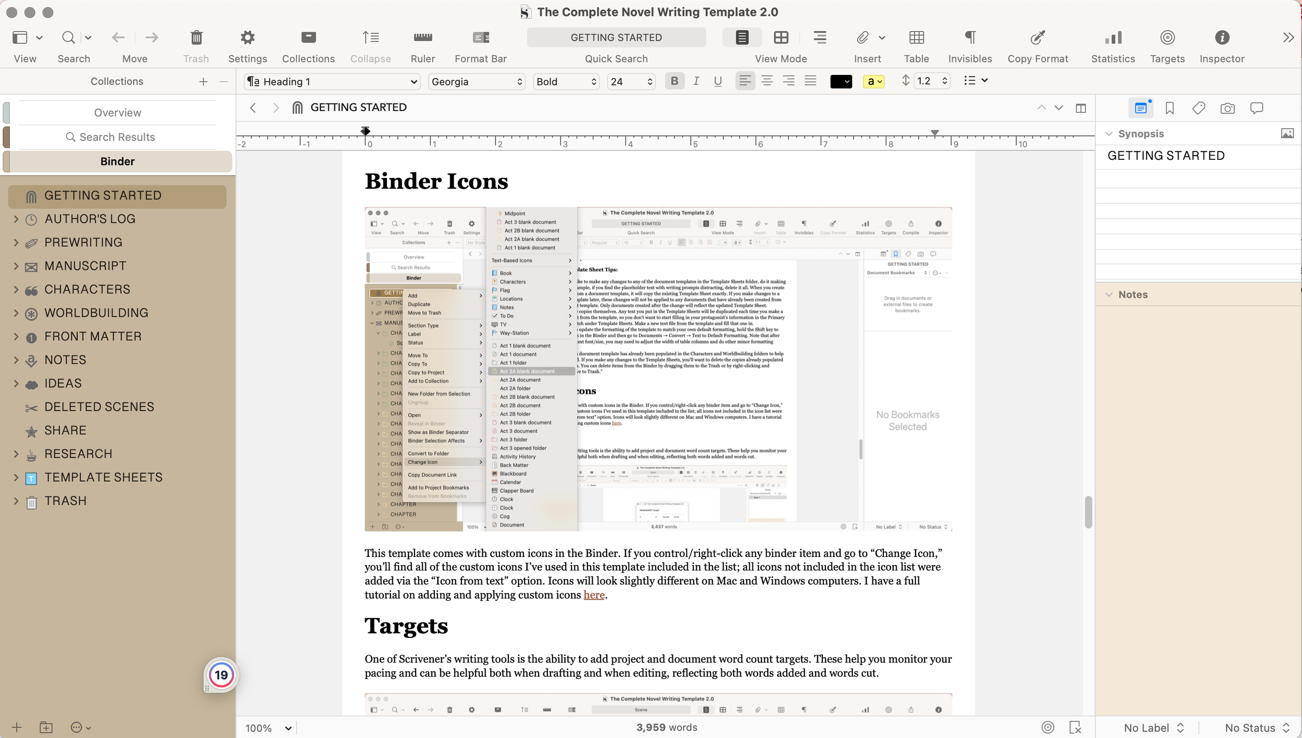Toggle Italic formatting button

pos(696,81)
